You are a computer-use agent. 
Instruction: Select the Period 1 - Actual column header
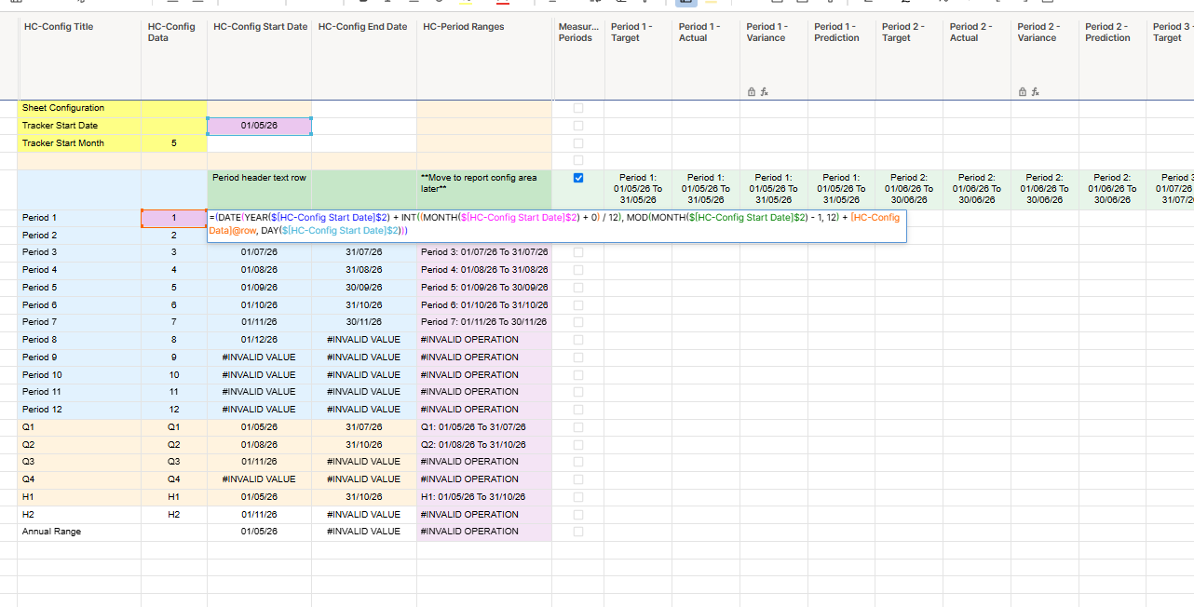(x=706, y=60)
